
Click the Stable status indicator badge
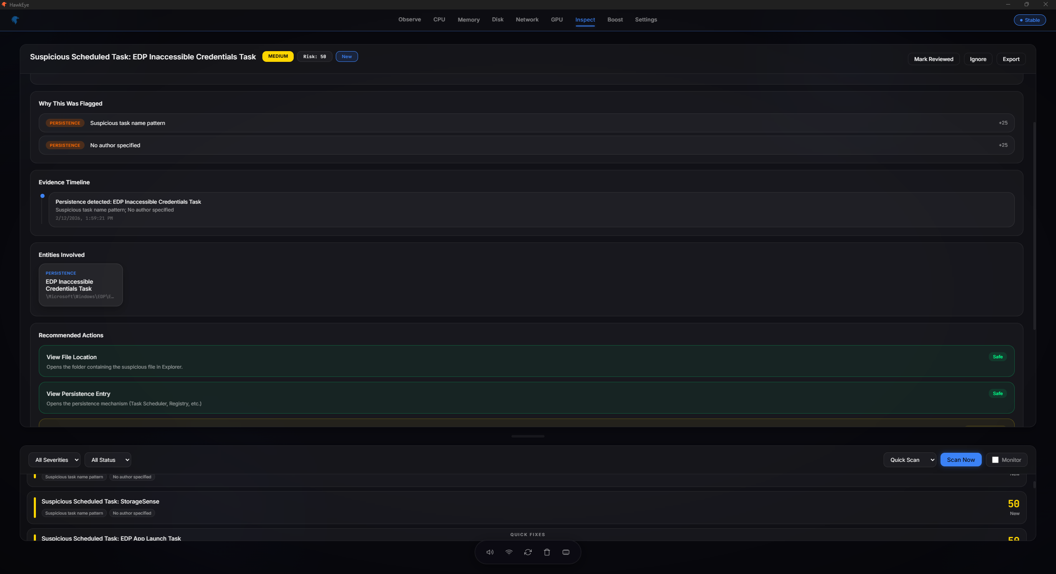(1029, 20)
